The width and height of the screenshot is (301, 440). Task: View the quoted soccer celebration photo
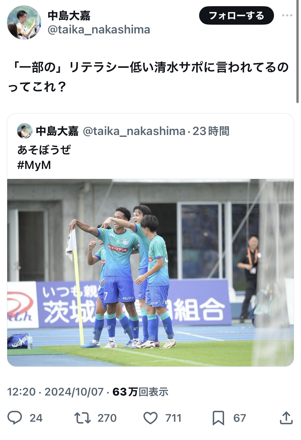pyautogui.click(x=150, y=273)
